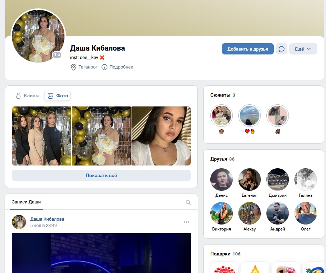Open the first story with pancake emoji
The height and width of the screenshot is (273, 326).
point(222,116)
